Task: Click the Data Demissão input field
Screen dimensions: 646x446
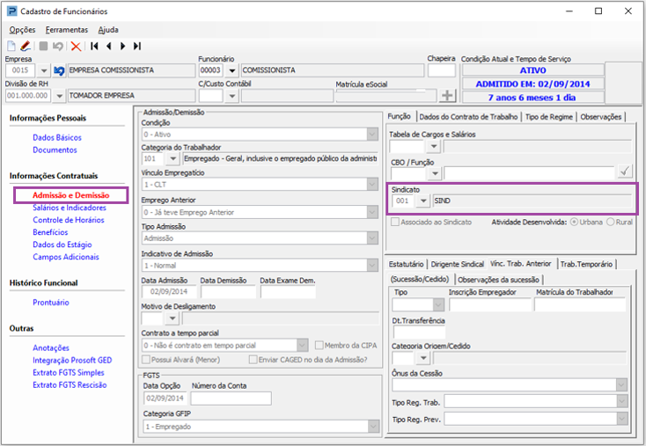Action: click(x=228, y=291)
